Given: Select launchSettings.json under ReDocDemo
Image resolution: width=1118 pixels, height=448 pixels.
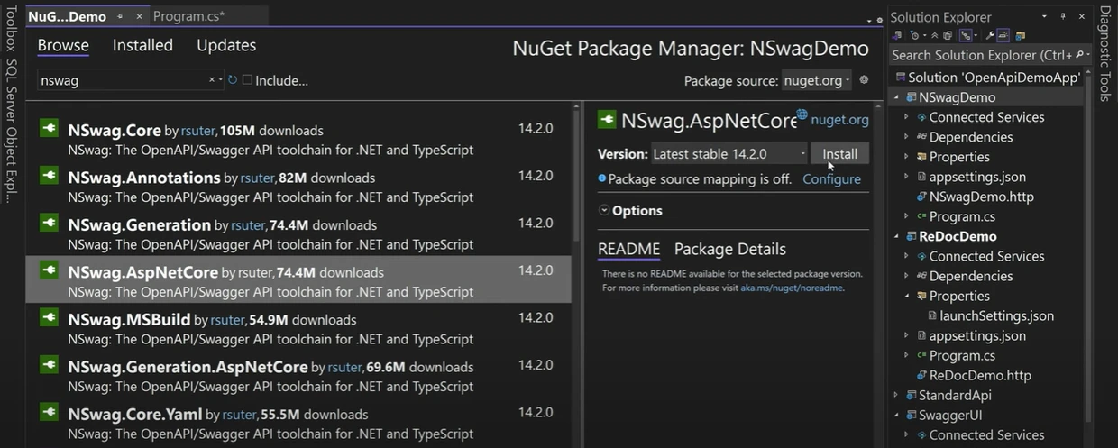Looking at the screenshot, I should pyautogui.click(x=996, y=315).
